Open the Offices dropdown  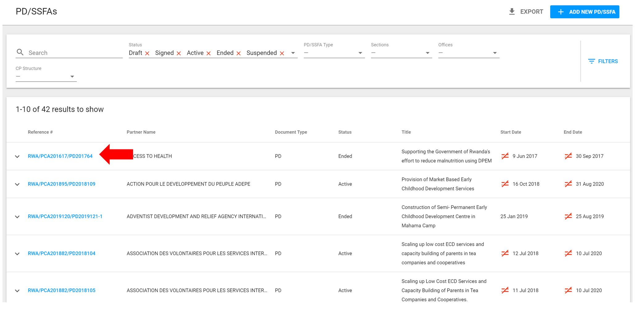495,53
